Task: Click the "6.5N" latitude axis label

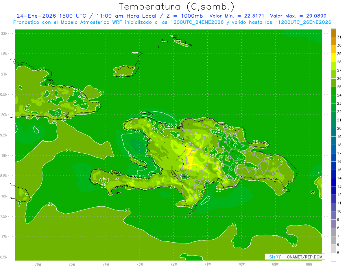Action: click(4, 257)
